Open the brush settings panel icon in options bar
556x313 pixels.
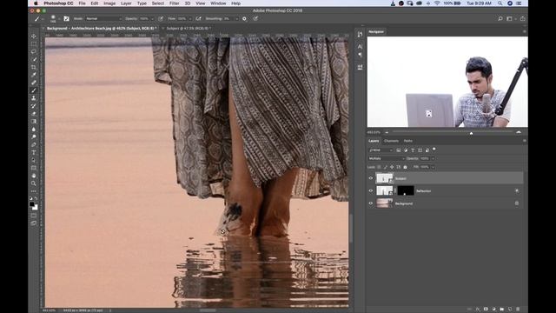tap(66, 18)
